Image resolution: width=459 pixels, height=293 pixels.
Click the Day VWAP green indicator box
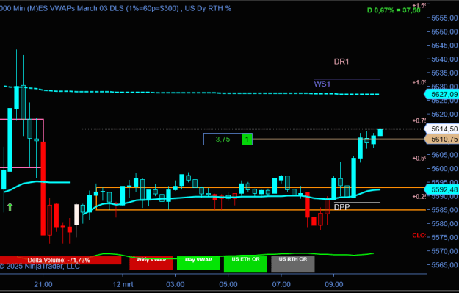[x=198, y=264]
